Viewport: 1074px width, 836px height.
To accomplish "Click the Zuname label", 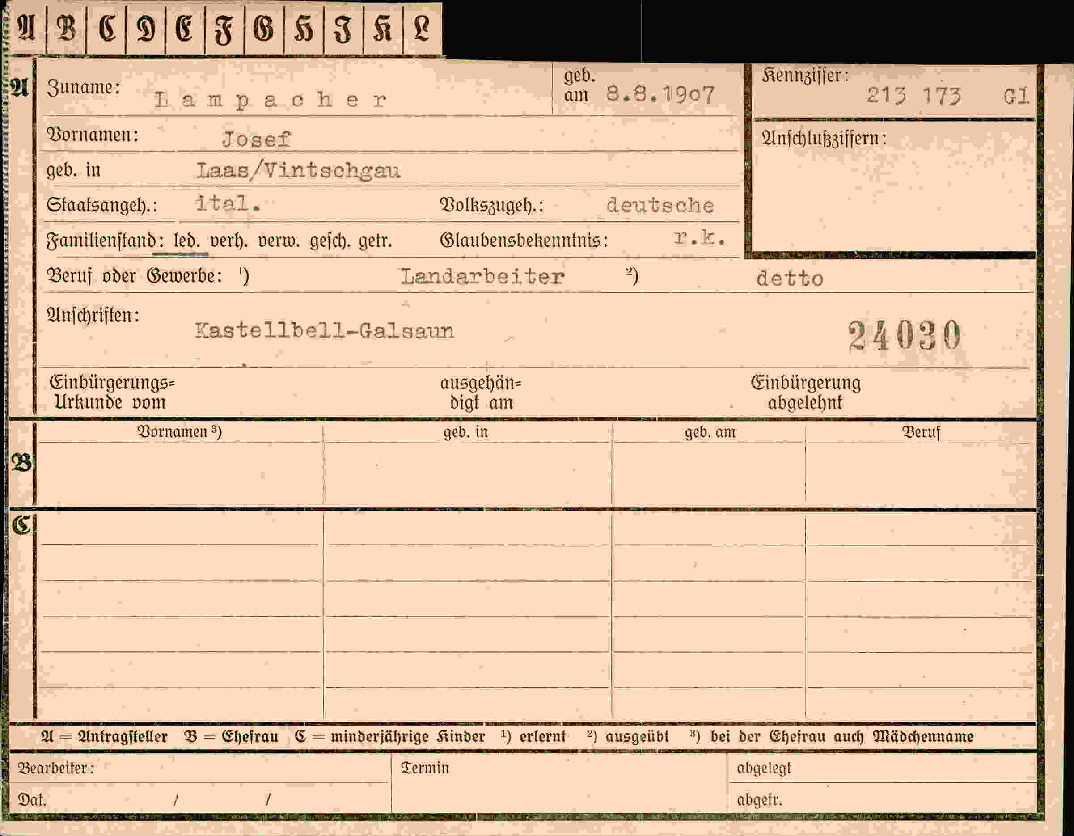I will point(84,88).
